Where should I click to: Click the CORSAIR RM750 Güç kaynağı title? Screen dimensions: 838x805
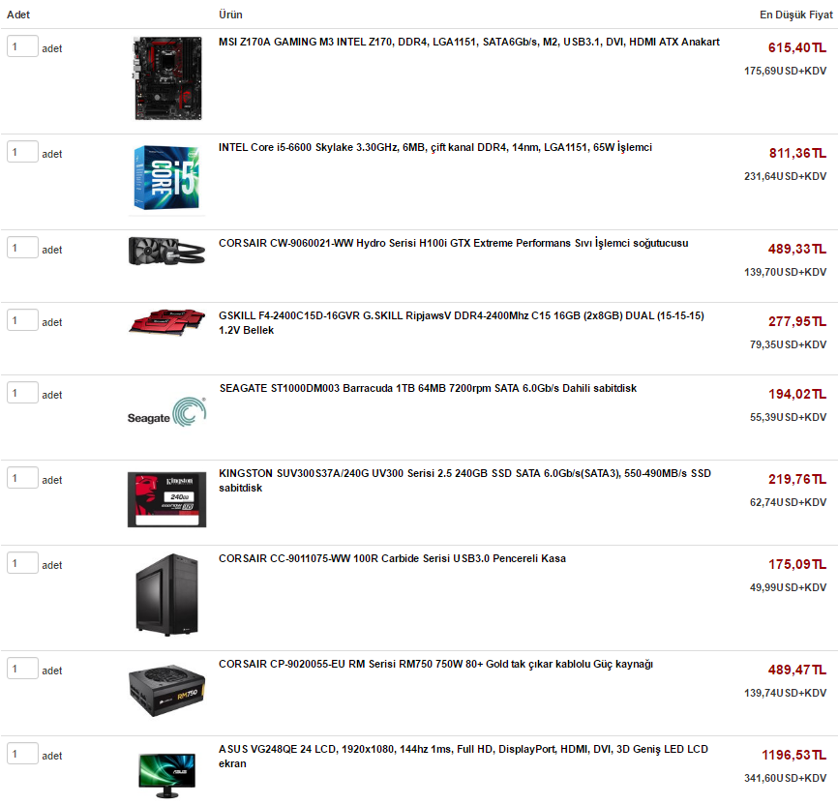tap(435, 664)
